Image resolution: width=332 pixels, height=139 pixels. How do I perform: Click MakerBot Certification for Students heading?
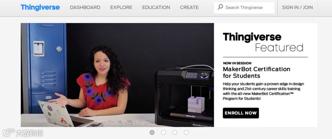pyautogui.click(x=256, y=73)
